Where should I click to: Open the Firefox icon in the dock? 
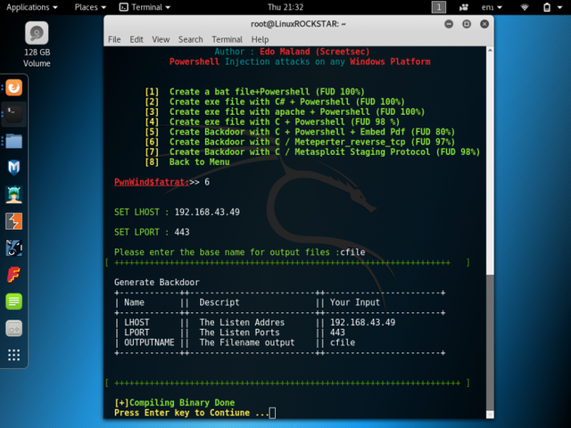pos(14,87)
